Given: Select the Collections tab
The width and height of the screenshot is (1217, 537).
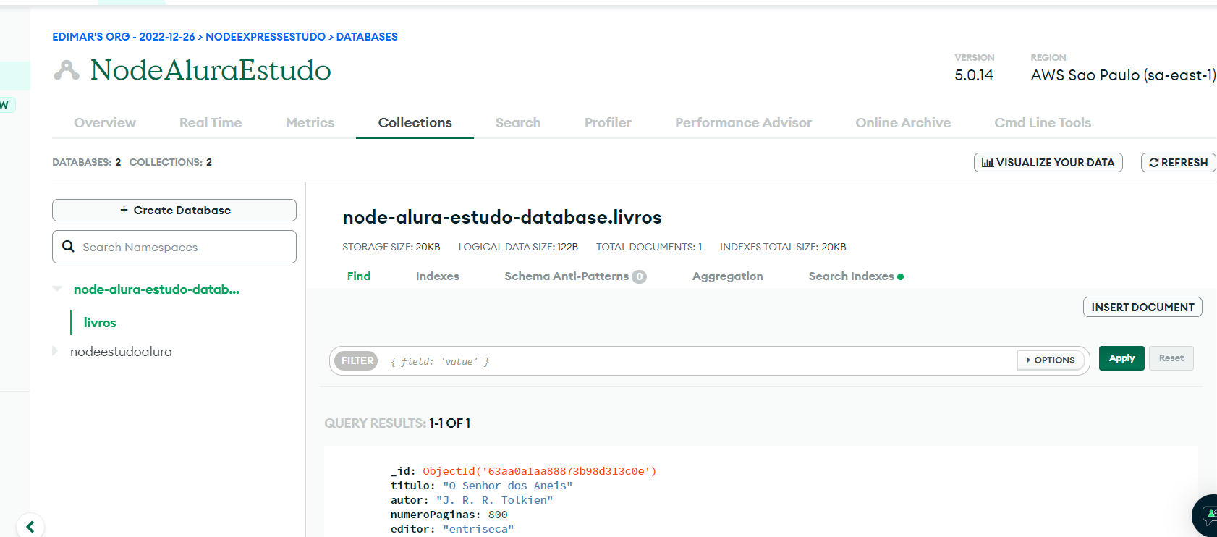Looking at the screenshot, I should pyautogui.click(x=415, y=123).
